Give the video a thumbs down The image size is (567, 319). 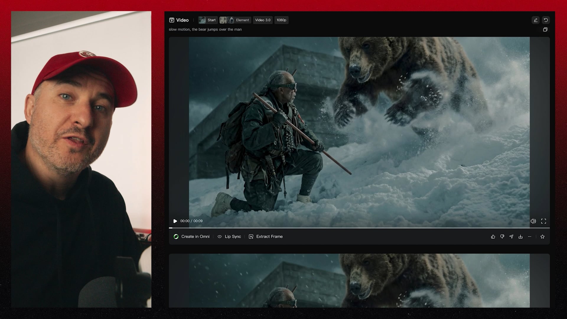pyautogui.click(x=502, y=237)
